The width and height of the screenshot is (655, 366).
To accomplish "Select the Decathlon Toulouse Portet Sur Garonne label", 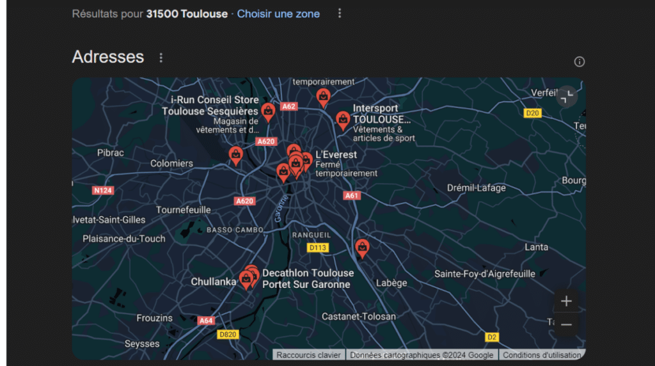I will click(x=308, y=279).
